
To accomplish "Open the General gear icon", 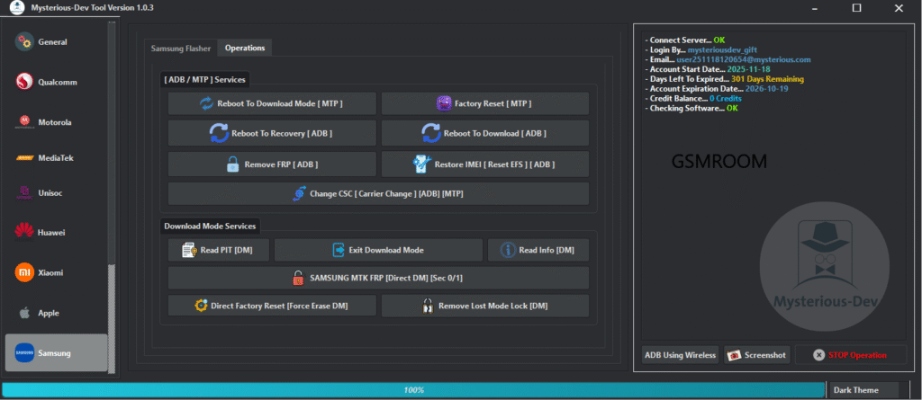I will pos(24,42).
